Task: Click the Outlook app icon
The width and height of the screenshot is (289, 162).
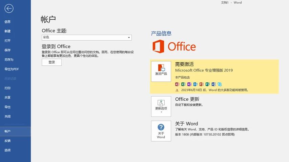Action: [195, 84]
